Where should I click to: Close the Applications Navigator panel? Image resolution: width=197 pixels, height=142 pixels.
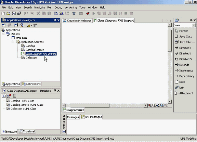(58, 20)
